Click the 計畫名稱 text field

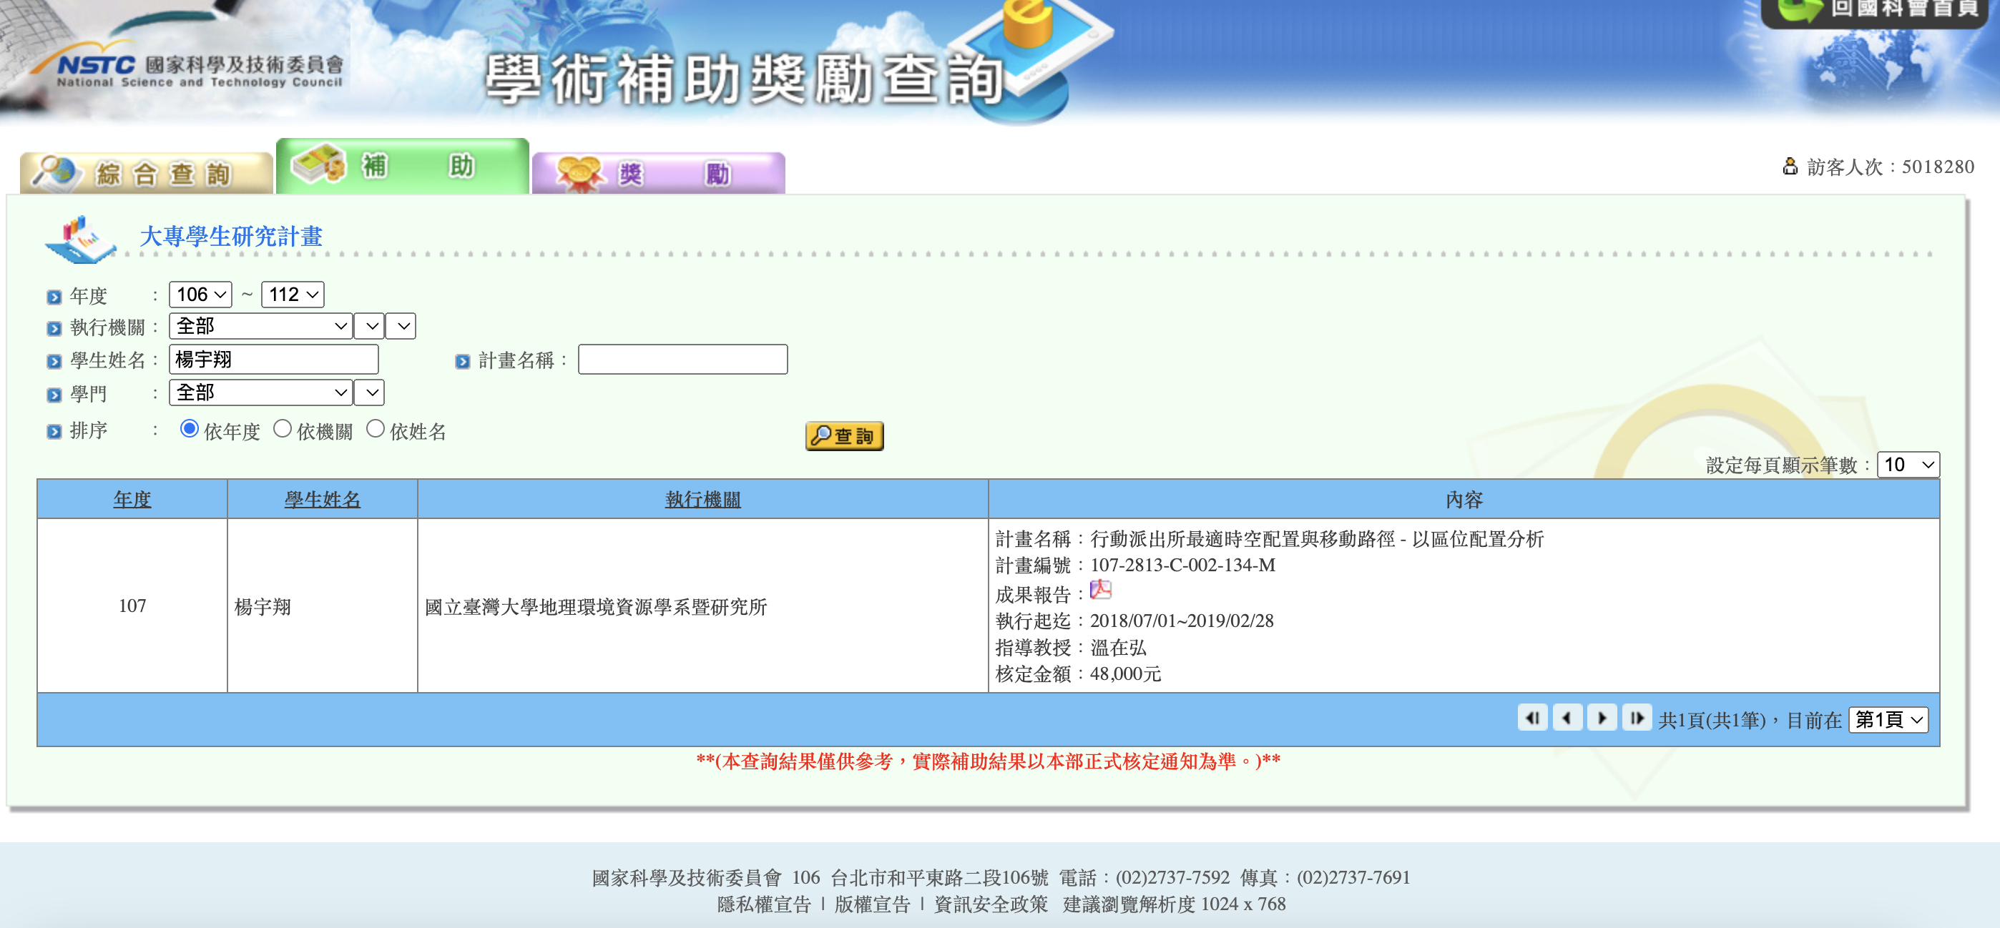[x=682, y=360]
